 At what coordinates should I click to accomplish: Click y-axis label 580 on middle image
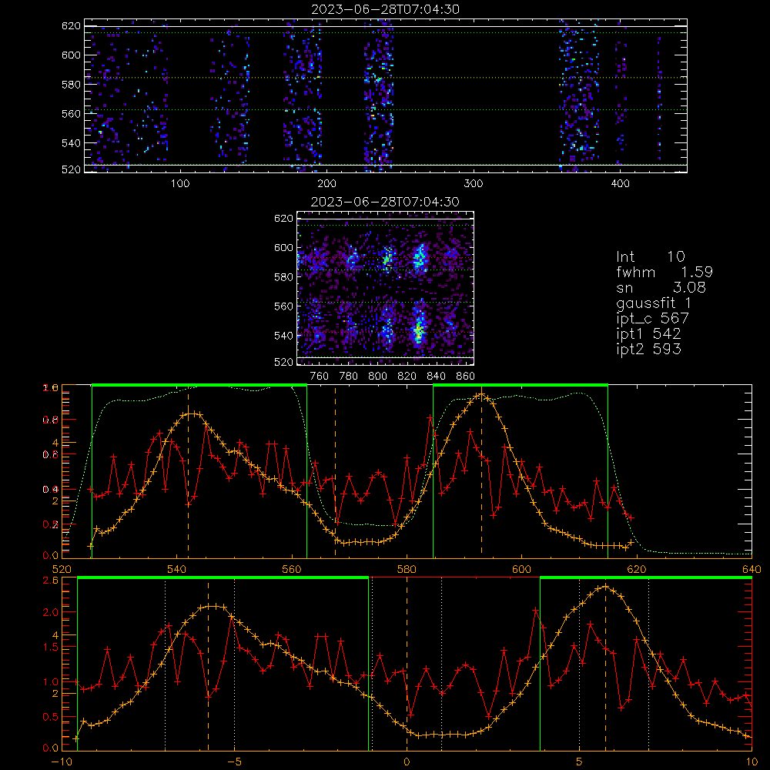click(283, 277)
